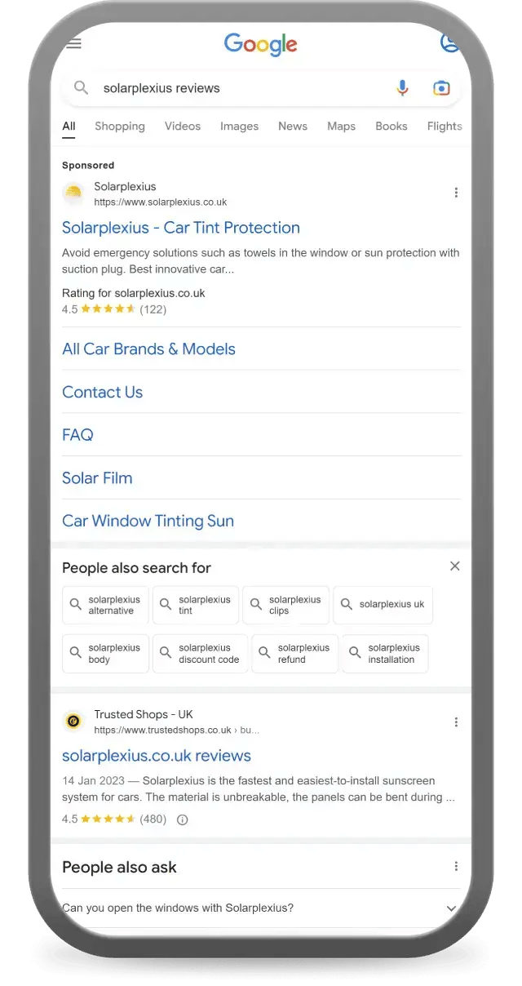This screenshot has height=986, width=522.
Task: Activate voice search microphone
Action: [402, 87]
